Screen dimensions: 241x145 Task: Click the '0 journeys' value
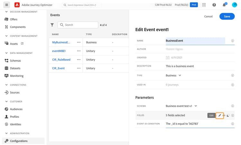pos(172,85)
